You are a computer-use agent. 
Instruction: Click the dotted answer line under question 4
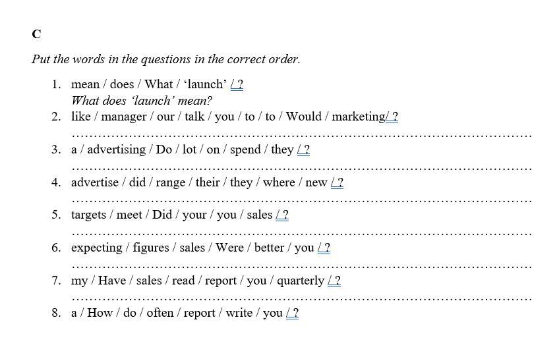[301, 200]
